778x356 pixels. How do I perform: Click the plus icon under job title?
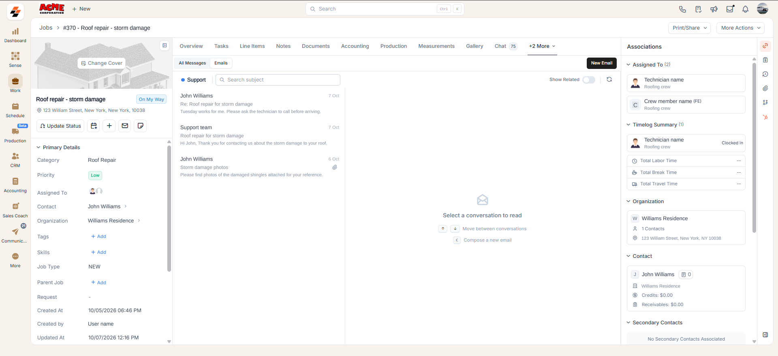[x=109, y=126]
